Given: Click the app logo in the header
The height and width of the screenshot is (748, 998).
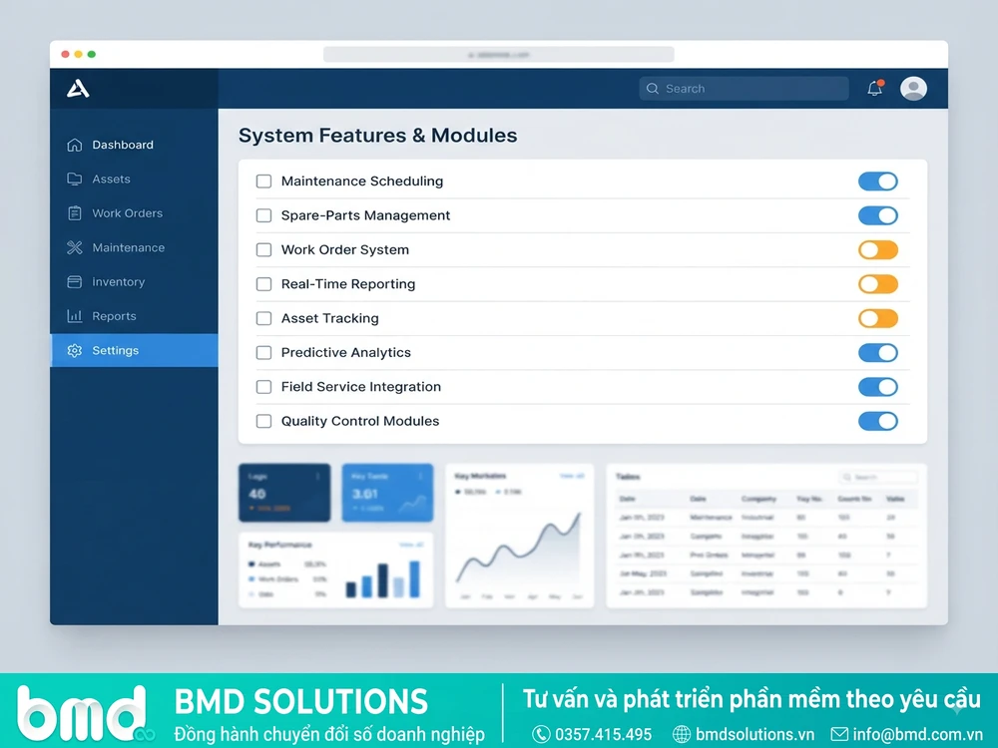Looking at the screenshot, I should [x=78, y=89].
